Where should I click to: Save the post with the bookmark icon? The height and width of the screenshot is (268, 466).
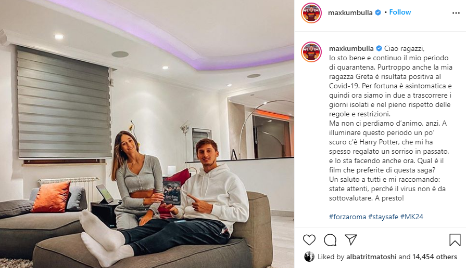tap(455, 240)
